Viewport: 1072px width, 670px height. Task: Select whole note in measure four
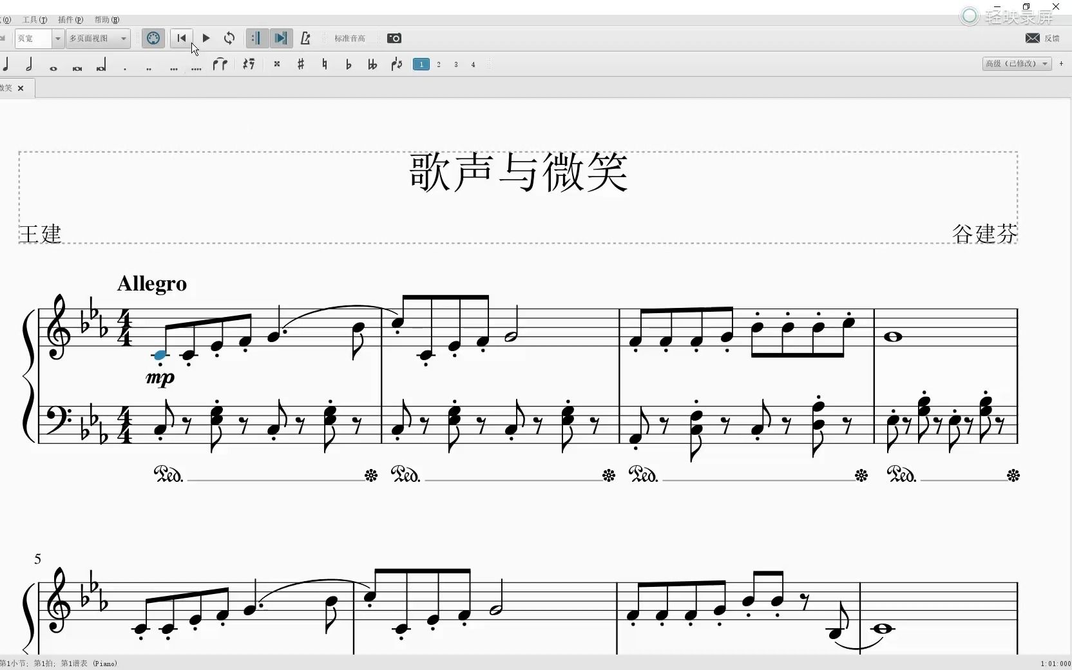pyautogui.click(x=893, y=337)
